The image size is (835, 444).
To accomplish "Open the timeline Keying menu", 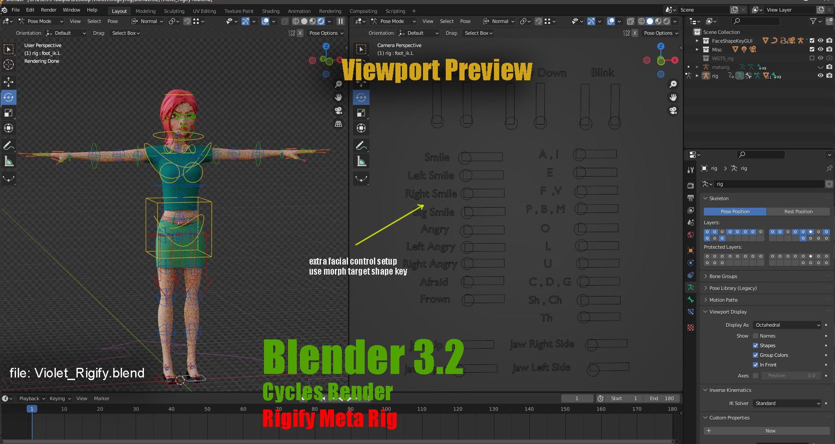I will point(60,398).
